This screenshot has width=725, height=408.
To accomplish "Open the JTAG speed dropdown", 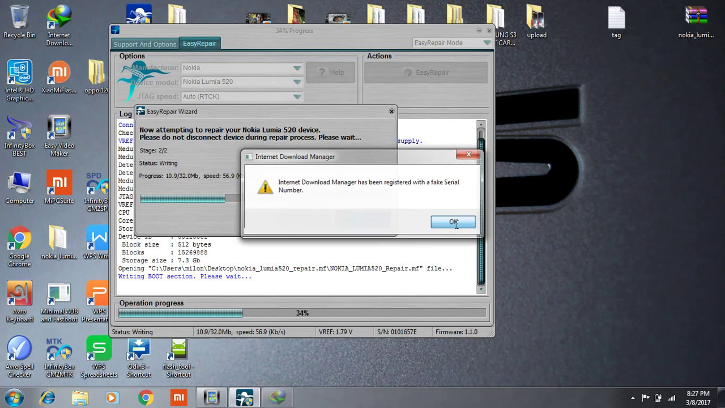I will 242,96.
